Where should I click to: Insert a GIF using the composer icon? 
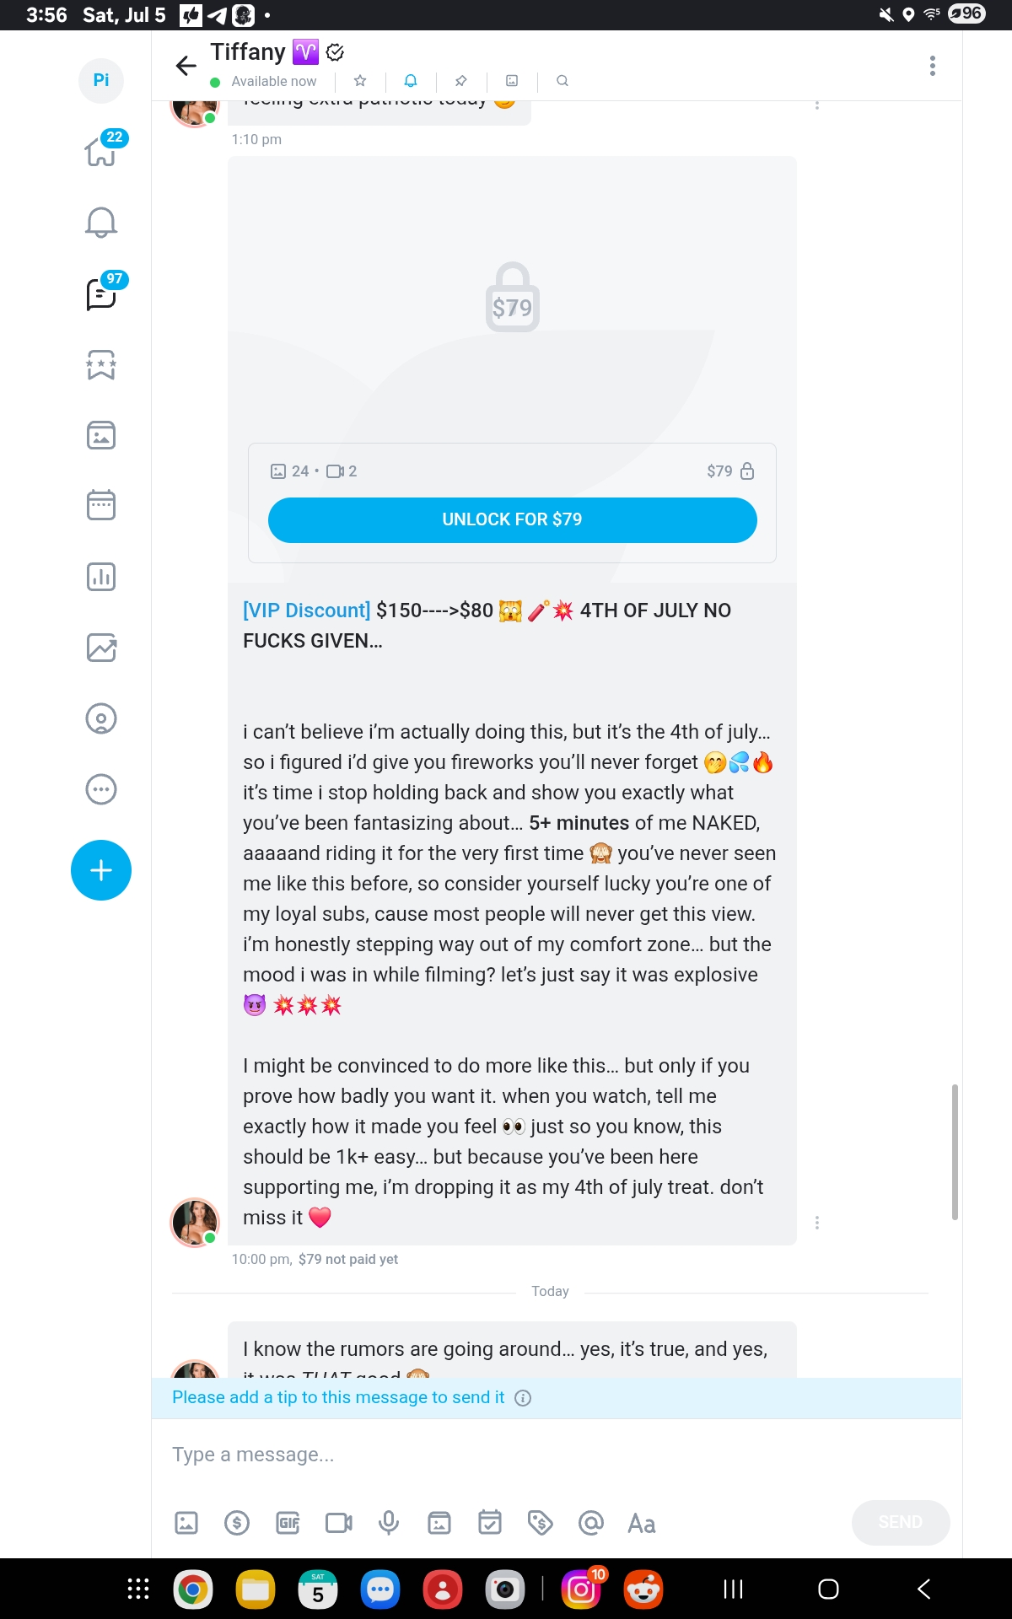(x=288, y=1523)
